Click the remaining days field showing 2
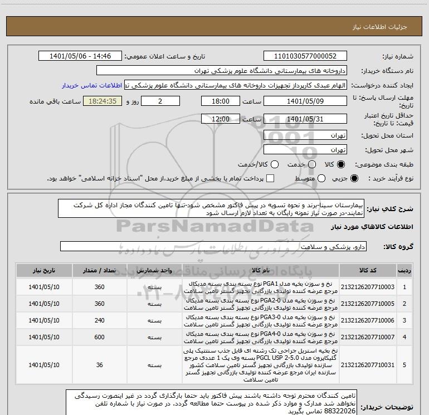 160,101
